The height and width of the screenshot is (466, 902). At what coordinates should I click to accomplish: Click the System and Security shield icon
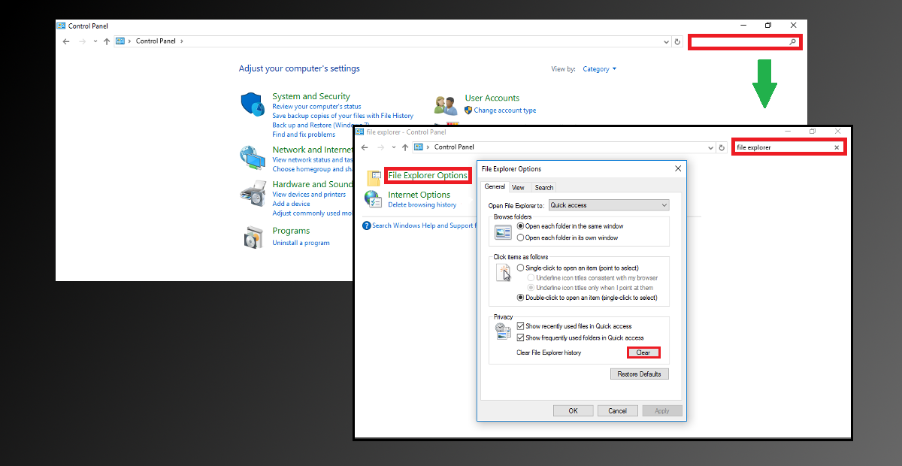(x=253, y=104)
